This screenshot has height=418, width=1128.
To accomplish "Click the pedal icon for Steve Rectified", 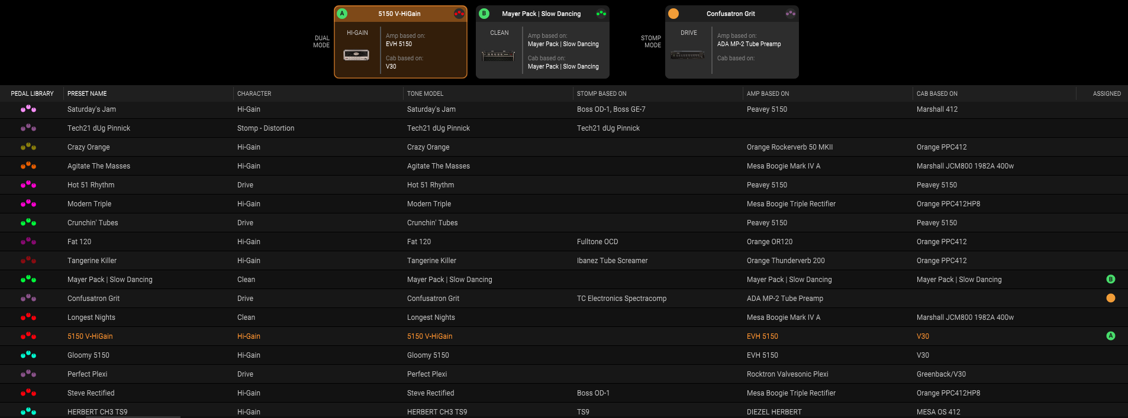I will [28, 393].
